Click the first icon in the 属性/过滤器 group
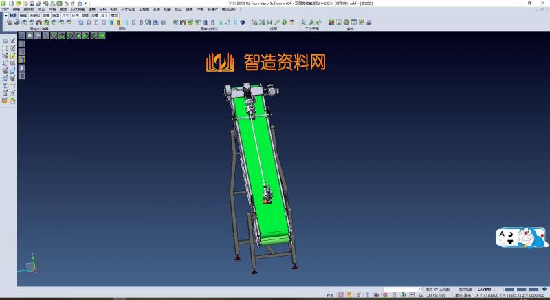 point(9,23)
